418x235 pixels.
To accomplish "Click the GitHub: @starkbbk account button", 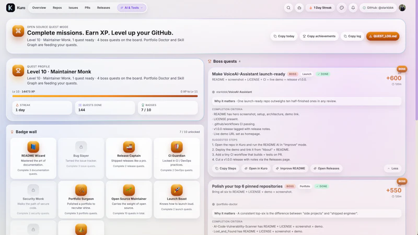I will point(378,8).
